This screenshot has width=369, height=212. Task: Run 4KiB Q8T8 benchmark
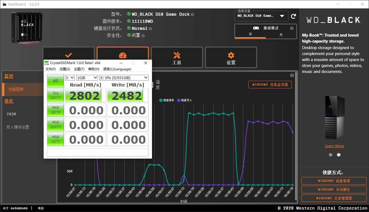[x=56, y=110]
